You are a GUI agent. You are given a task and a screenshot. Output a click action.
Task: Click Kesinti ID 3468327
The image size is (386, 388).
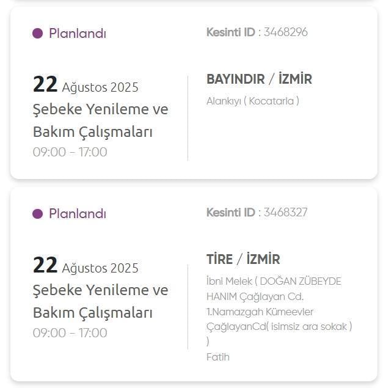coord(257,213)
